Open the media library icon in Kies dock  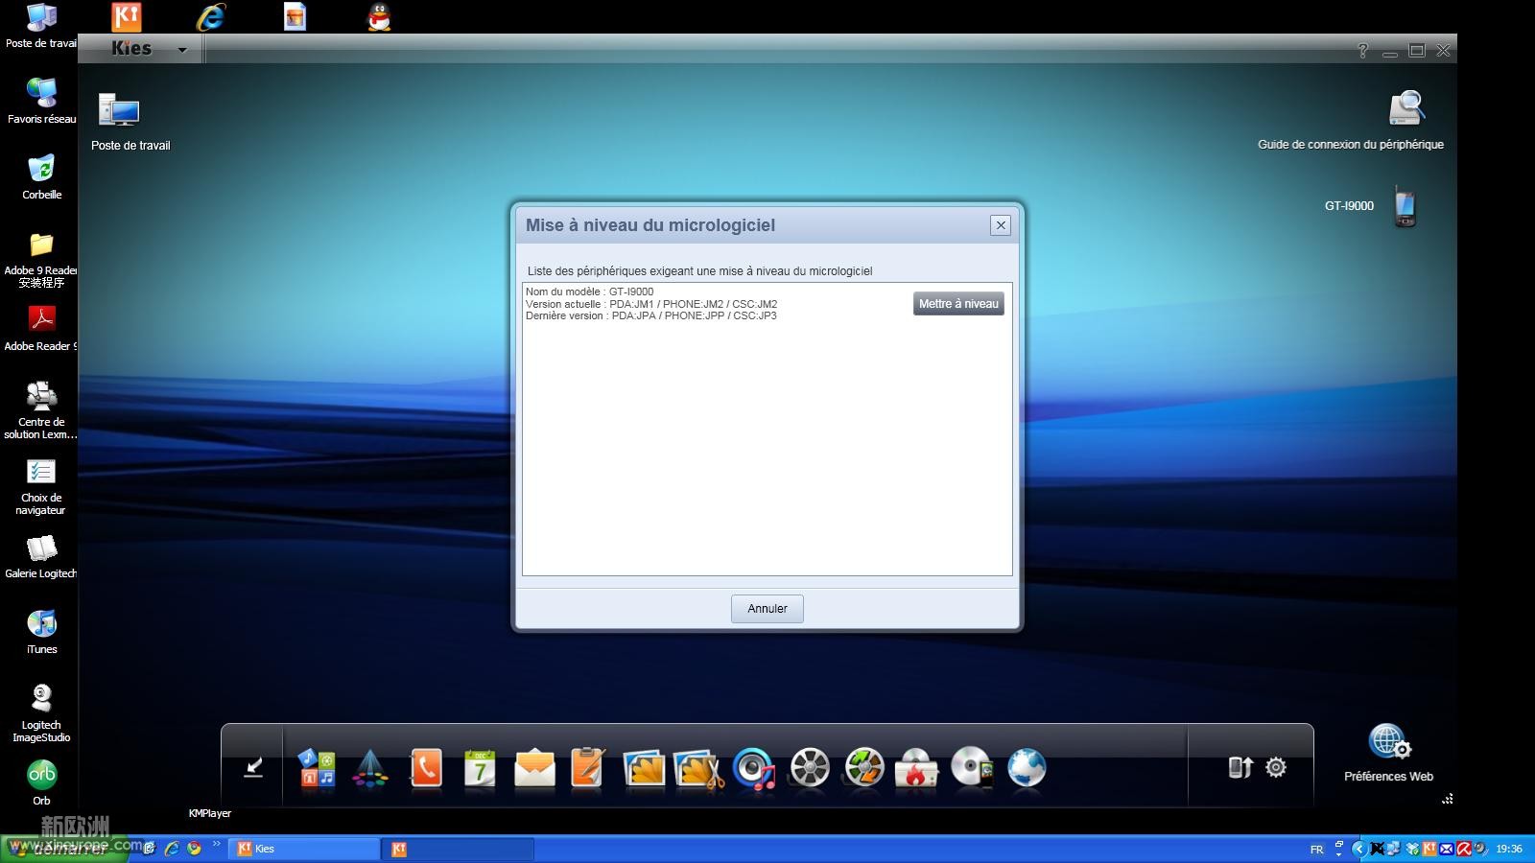(317, 768)
